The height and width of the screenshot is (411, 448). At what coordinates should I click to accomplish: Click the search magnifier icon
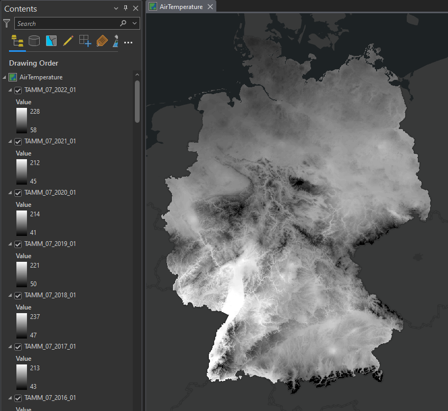pos(123,23)
